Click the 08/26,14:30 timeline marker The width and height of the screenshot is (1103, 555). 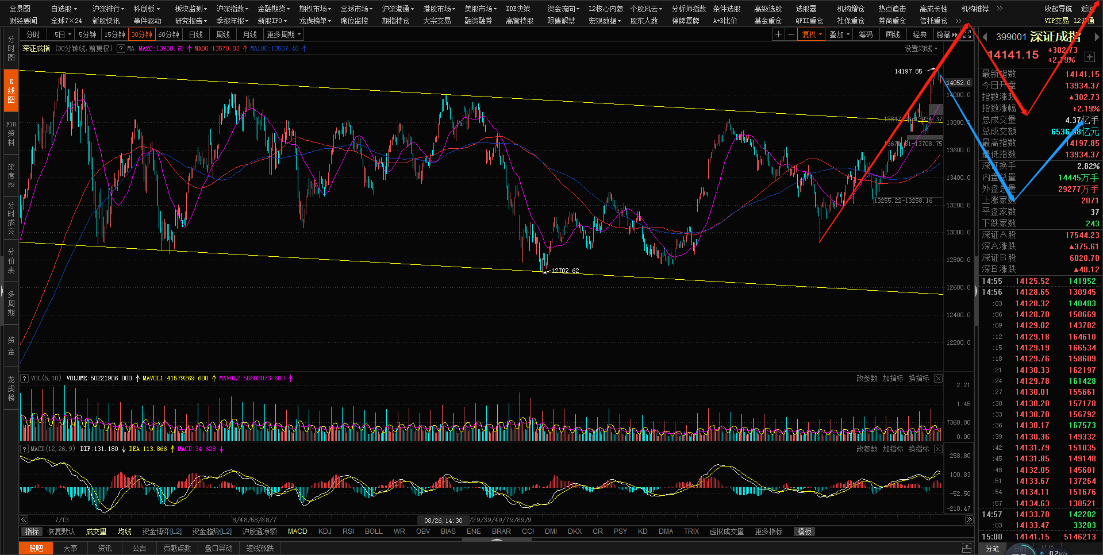coord(443,521)
